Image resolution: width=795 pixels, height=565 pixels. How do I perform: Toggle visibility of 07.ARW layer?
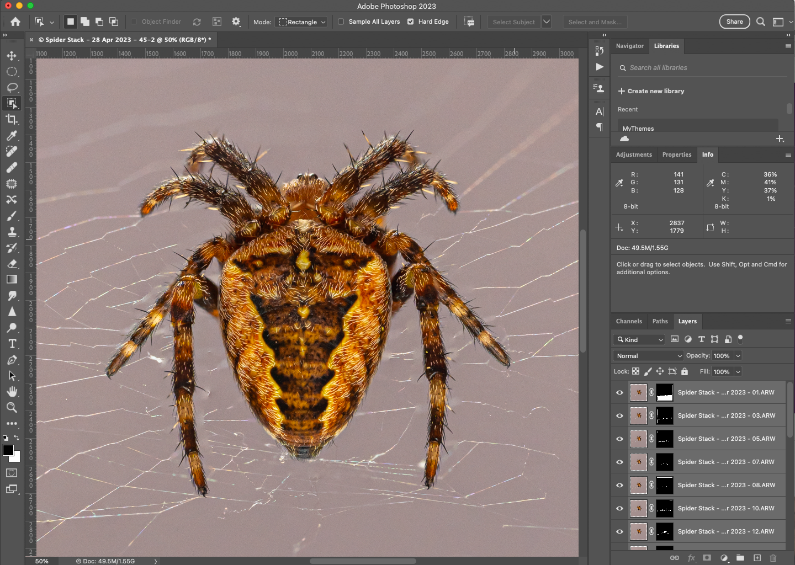click(x=619, y=462)
